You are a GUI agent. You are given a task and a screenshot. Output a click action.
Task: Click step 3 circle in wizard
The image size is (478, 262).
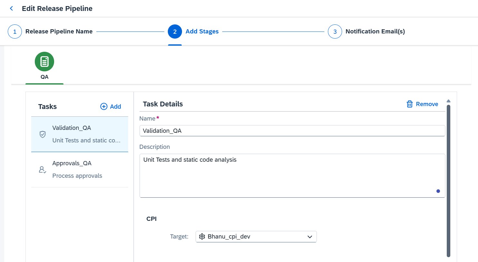335,32
